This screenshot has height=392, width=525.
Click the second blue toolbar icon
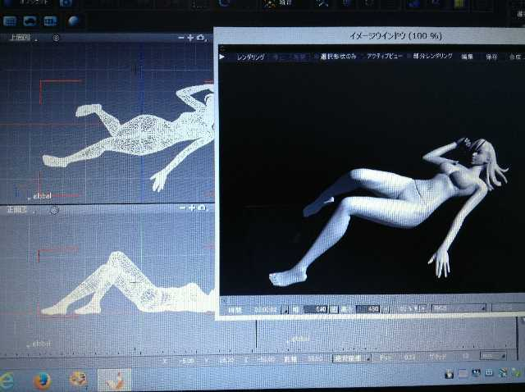[30, 21]
